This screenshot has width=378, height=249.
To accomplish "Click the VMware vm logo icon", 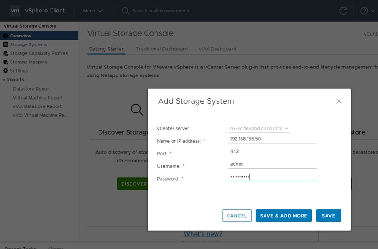I will click(x=15, y=11).
